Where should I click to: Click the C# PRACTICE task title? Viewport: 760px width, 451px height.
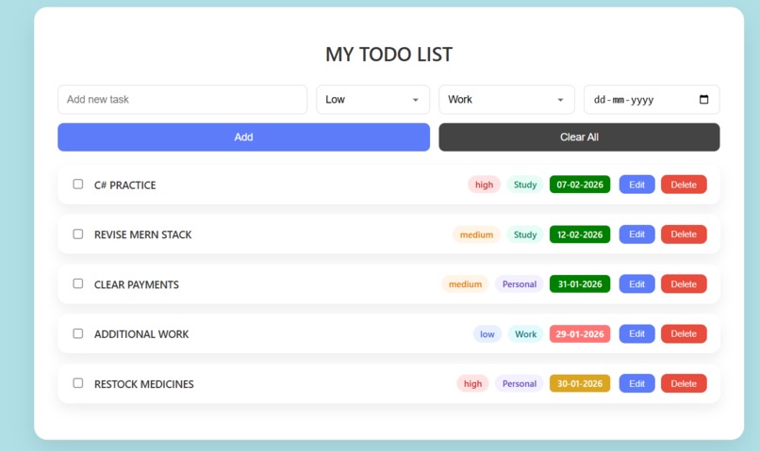(125, 185)
